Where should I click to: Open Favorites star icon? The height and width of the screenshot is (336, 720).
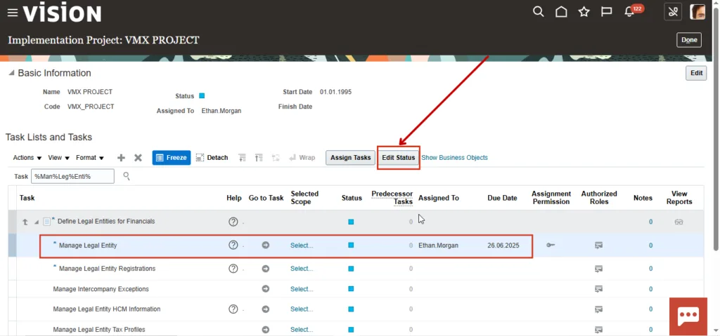[x=584, y=12]
